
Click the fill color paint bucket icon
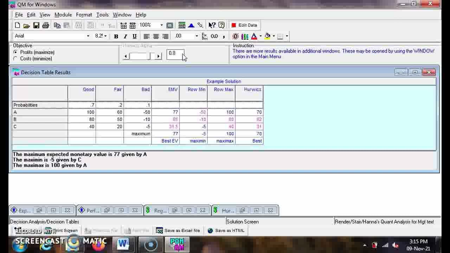coord(267,36)
